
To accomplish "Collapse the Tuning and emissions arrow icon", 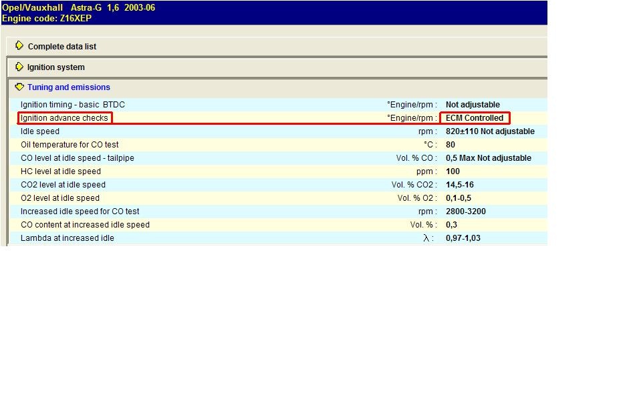I will click(19, 87).
